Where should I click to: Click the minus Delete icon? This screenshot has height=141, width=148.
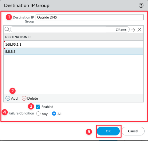[x=24, y=98]
